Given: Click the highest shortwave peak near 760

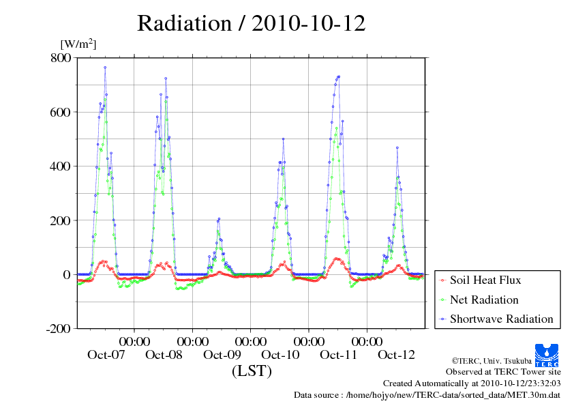Looking at the screenshot, I should (x=105, y=68).
